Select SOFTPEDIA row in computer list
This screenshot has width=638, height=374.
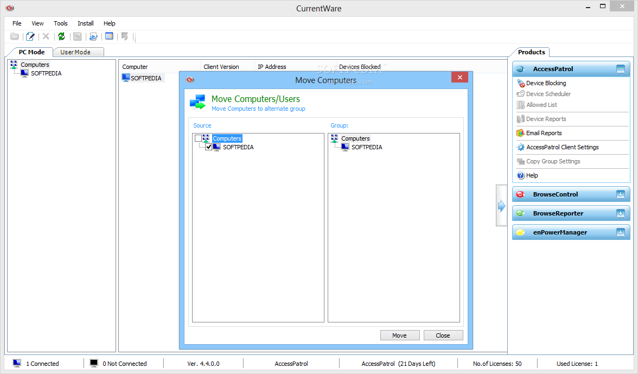[x=143, y=78]
